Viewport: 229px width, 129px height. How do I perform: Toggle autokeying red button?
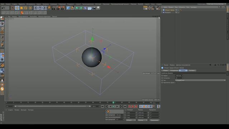point(133,106)
